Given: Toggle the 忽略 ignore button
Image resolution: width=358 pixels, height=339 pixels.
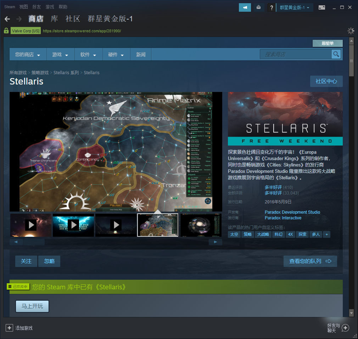Looking at the screenshot, I should [49, 261].
